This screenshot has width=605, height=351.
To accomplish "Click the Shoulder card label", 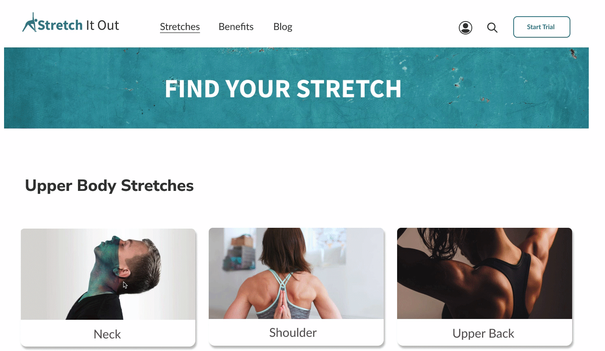I will [293, 332].
